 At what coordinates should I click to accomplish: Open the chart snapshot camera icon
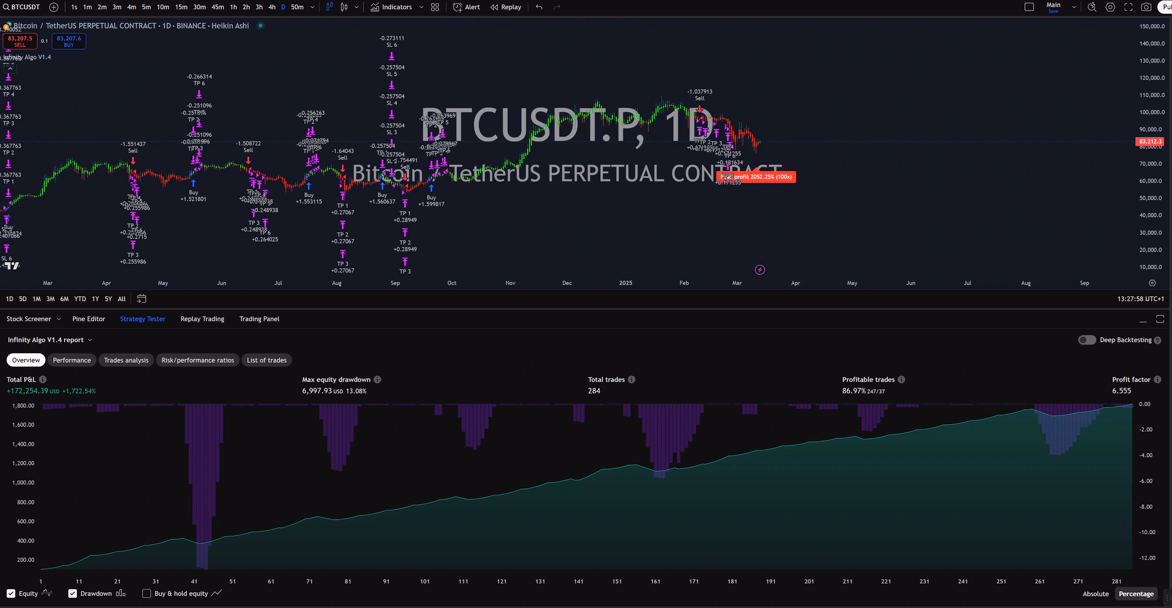(1146, 7)
